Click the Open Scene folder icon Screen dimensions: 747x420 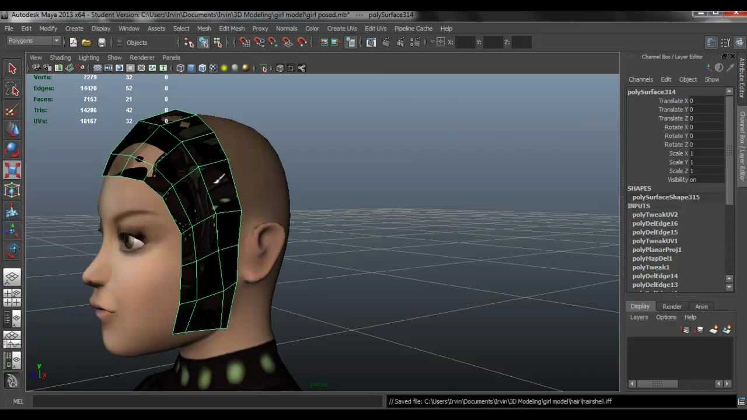[x=86, y=42]
